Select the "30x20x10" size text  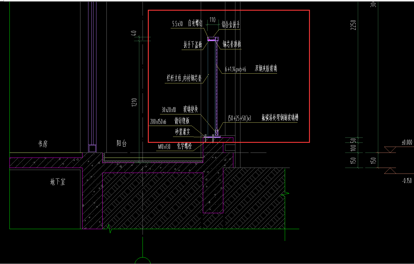[169, 110]
